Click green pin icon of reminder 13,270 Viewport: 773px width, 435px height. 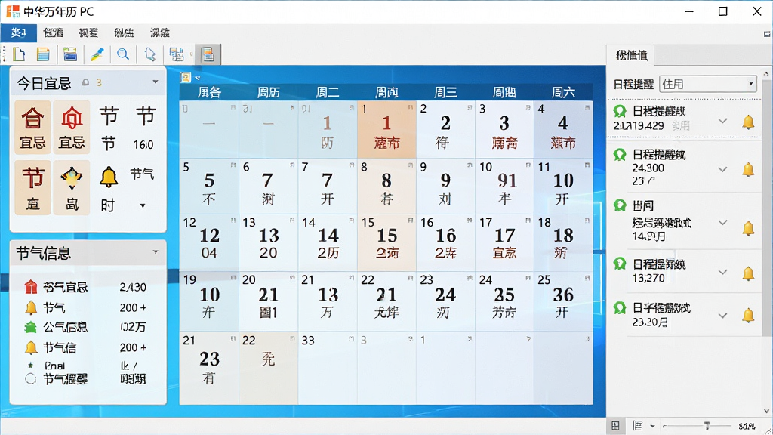[620, 264]
